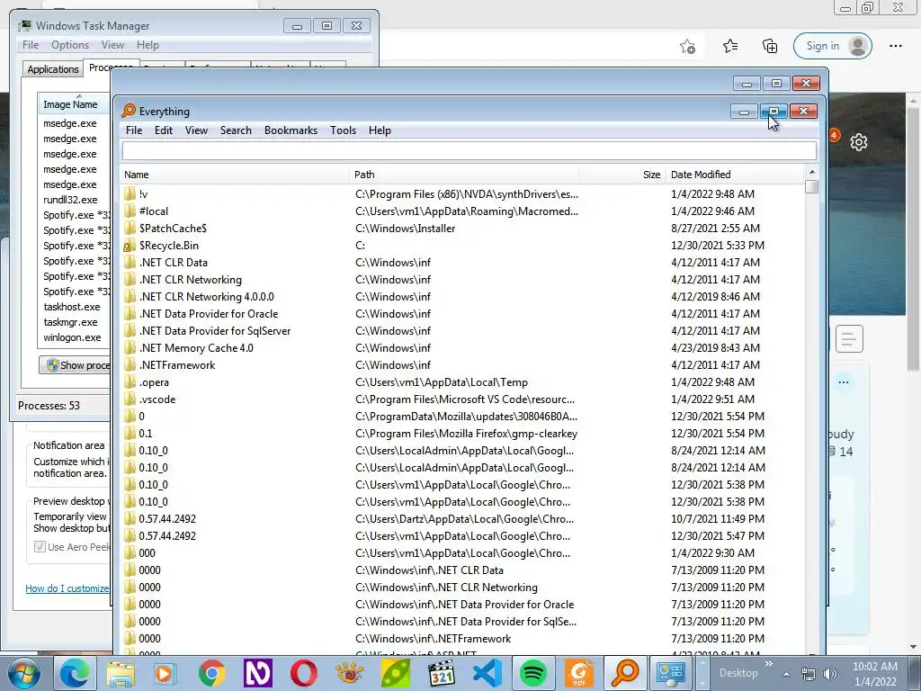Select .NET Memory Cache 4.0 row

[x=464, y=348]
